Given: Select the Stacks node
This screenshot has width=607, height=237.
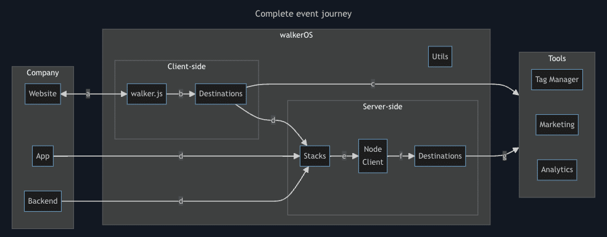Looking at the screenshot, I should click(x=315, y=156).
